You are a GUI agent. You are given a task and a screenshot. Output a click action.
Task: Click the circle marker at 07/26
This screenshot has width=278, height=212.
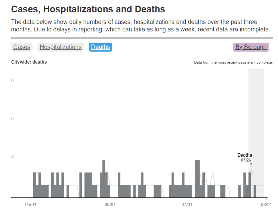[x=251, y=172]
